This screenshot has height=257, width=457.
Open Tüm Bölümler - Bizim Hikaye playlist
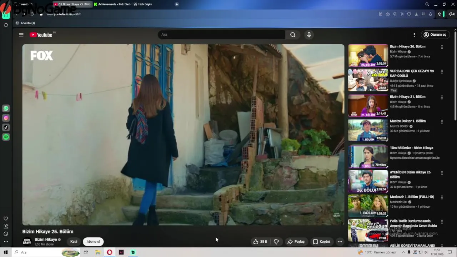pos(411,148)
